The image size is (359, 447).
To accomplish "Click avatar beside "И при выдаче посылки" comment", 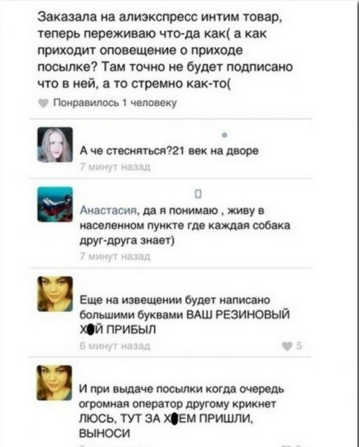I will (55, 382).
